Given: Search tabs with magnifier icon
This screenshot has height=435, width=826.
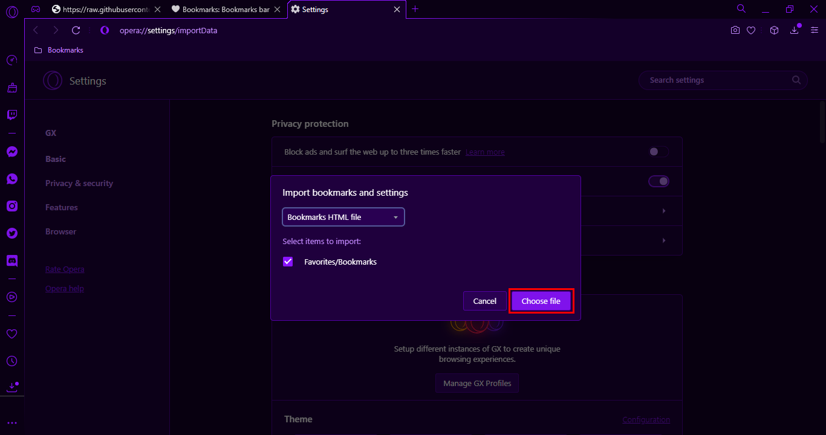Looking at the screenshot, I should coord(741,8).
